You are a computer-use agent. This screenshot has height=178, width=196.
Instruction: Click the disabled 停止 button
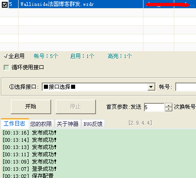point(76,106)
